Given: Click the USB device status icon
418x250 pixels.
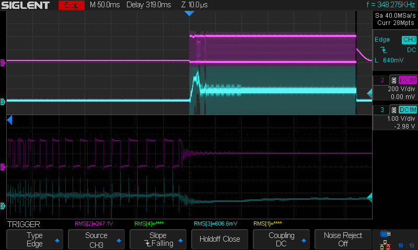Looking at the screenshot, I should pos(386,234).
